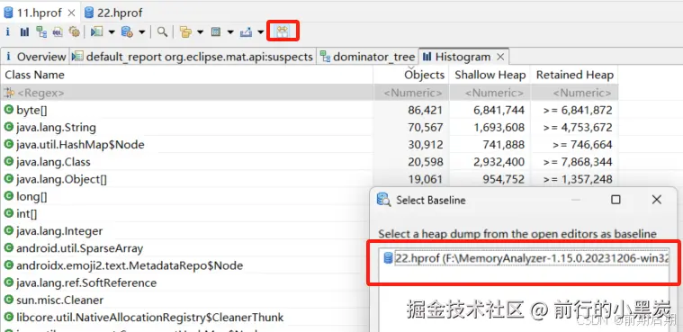683x332 pixels.
Task: Click the class icon beside java.lang.String
Action: (9, 127)
